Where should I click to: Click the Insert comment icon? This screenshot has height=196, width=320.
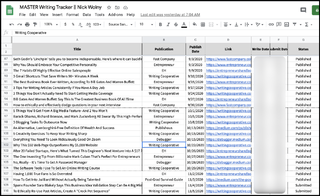pyautogui.click(x=279, y=25)
